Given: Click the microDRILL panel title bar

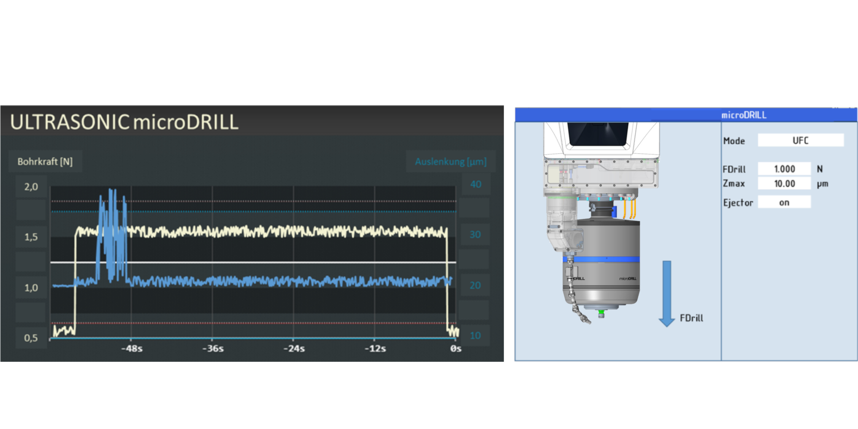Looking at the screenshot, I should [x=686, y=115].
